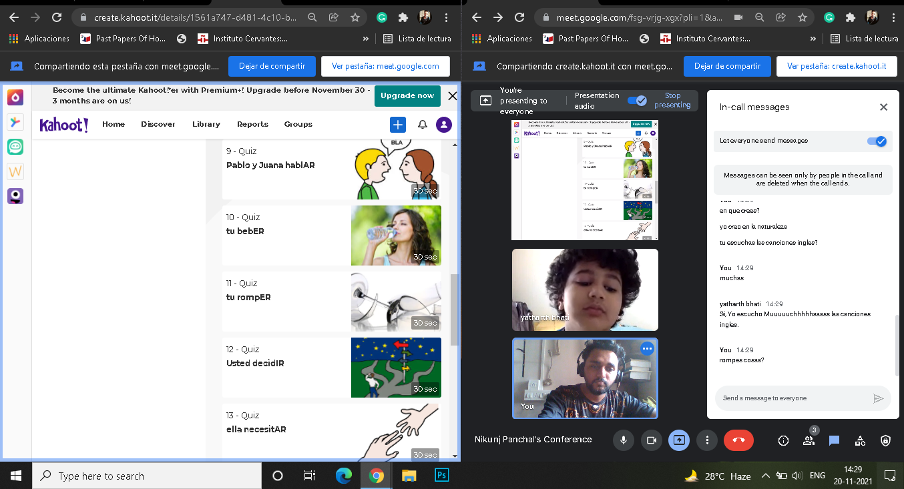Open the host controls lock icon

pyautogui.click(x=885, y=440)
